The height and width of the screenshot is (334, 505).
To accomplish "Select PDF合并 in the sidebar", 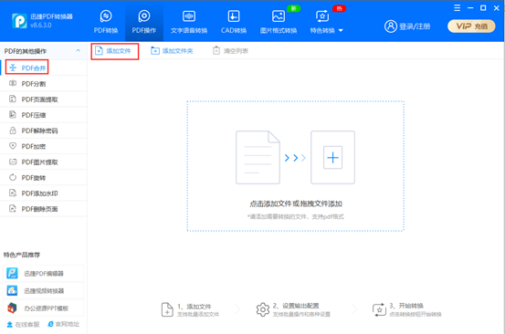I will [44, 68].
